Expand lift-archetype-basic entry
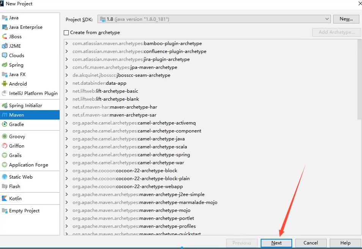 pos(67,91)
